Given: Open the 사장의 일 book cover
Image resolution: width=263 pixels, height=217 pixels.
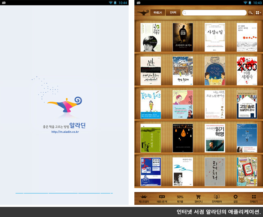Looking at the screenshot, I should 215,37.
